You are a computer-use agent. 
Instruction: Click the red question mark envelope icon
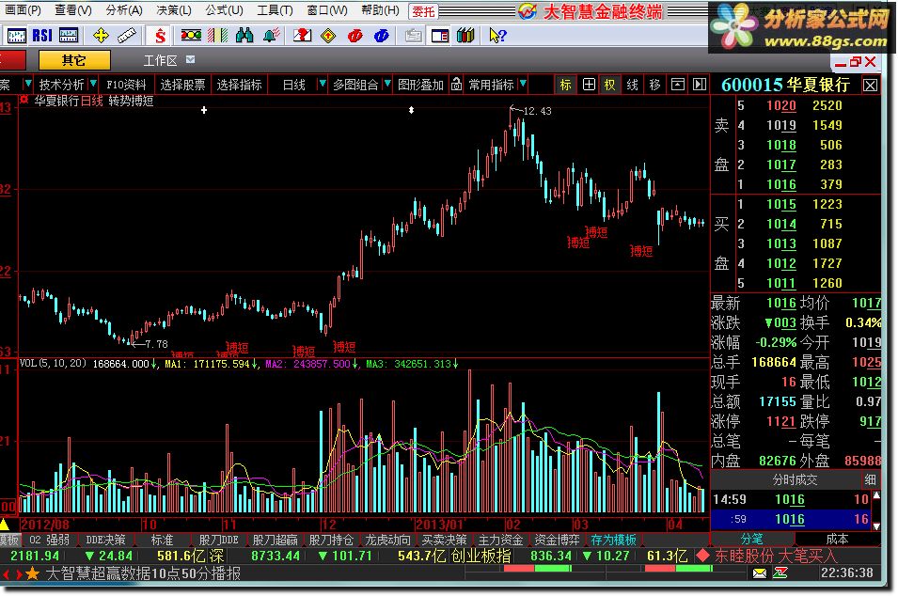302,36
